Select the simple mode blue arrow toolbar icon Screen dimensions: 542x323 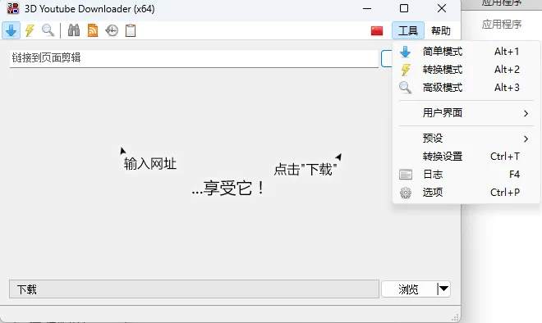click(11, 30)
